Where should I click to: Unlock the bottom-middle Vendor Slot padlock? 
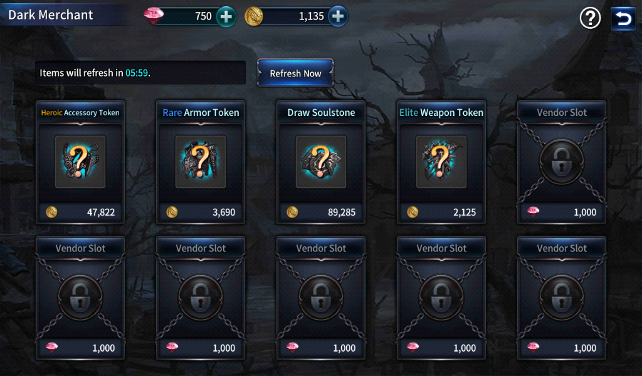click(x=321, y=298)
